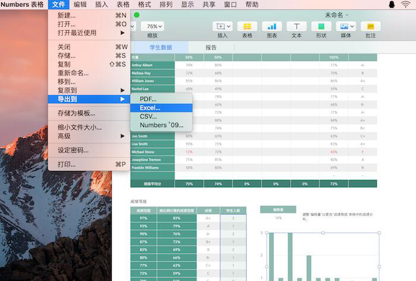Open the Insert (插入) toolbar icon

point(223,26)
